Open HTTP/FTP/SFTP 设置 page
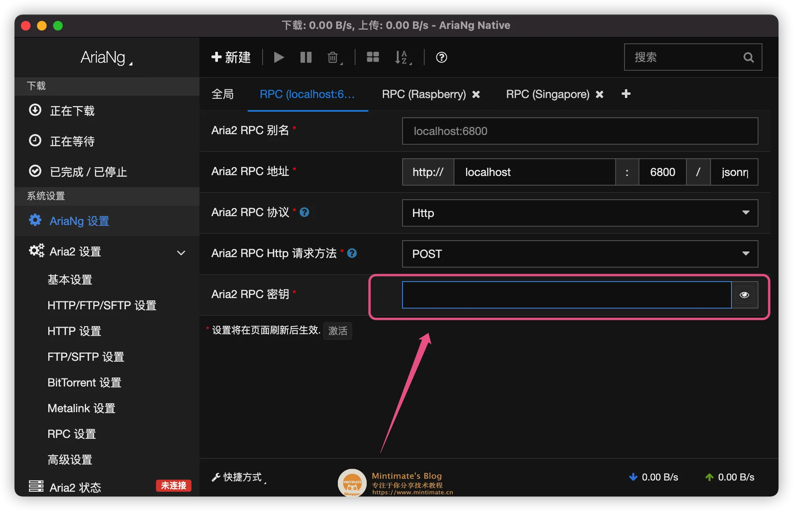 [102, 305]
